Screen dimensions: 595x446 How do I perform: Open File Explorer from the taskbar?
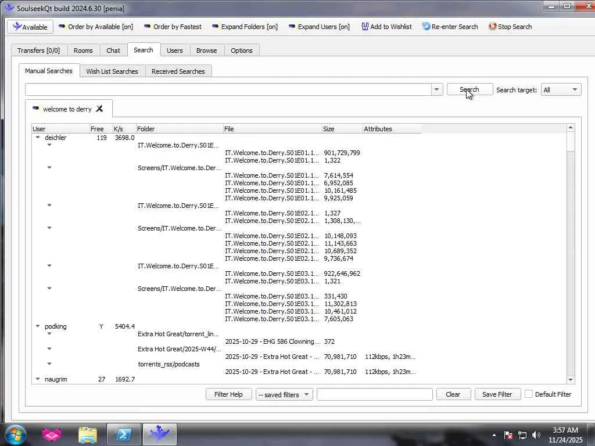(88, 434)
